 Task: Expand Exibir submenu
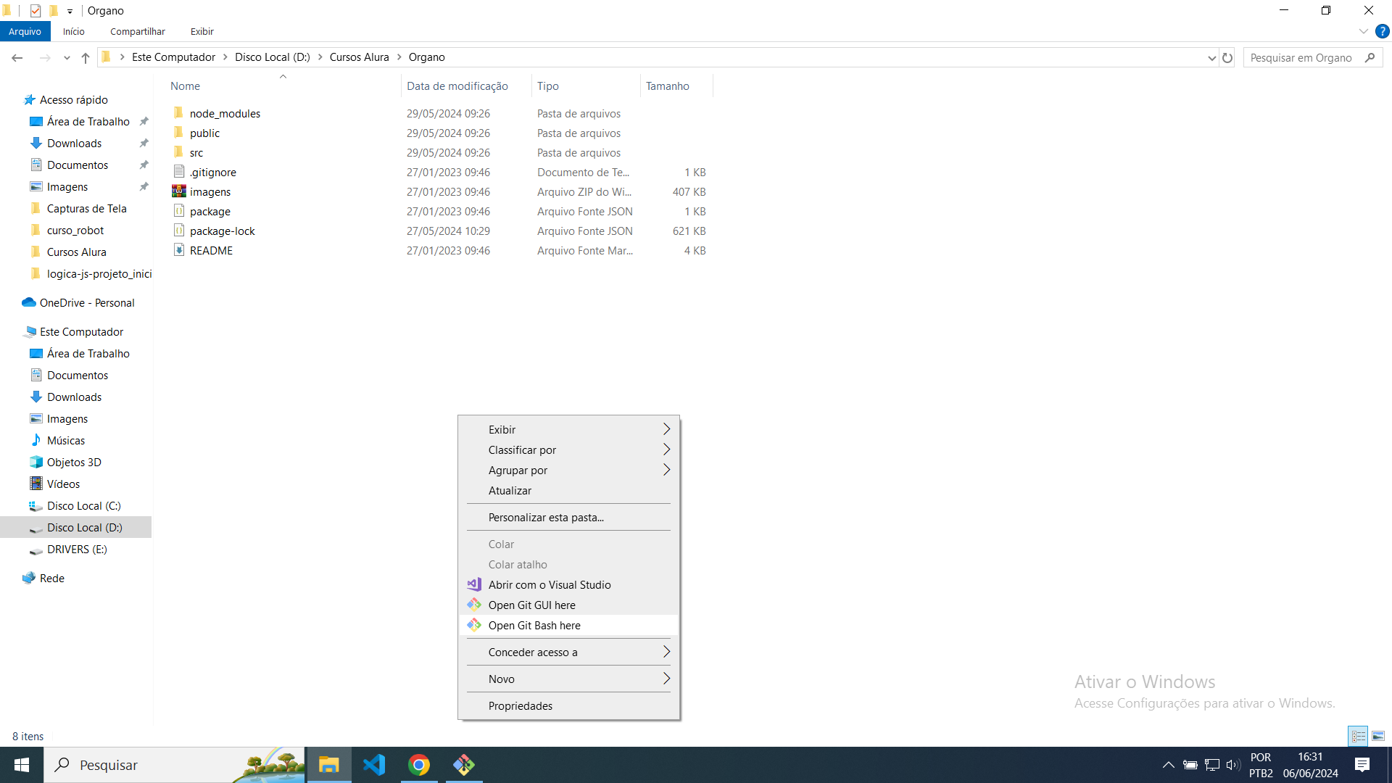pos(666,429)
